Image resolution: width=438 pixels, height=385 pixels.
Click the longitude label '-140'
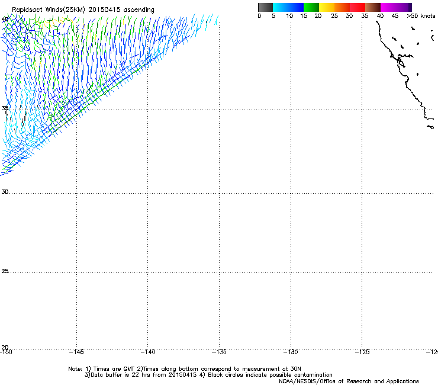point(148,352)
